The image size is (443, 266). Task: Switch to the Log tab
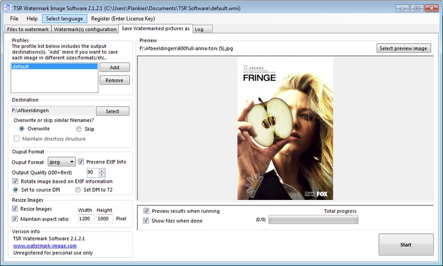tap(202, 29)
